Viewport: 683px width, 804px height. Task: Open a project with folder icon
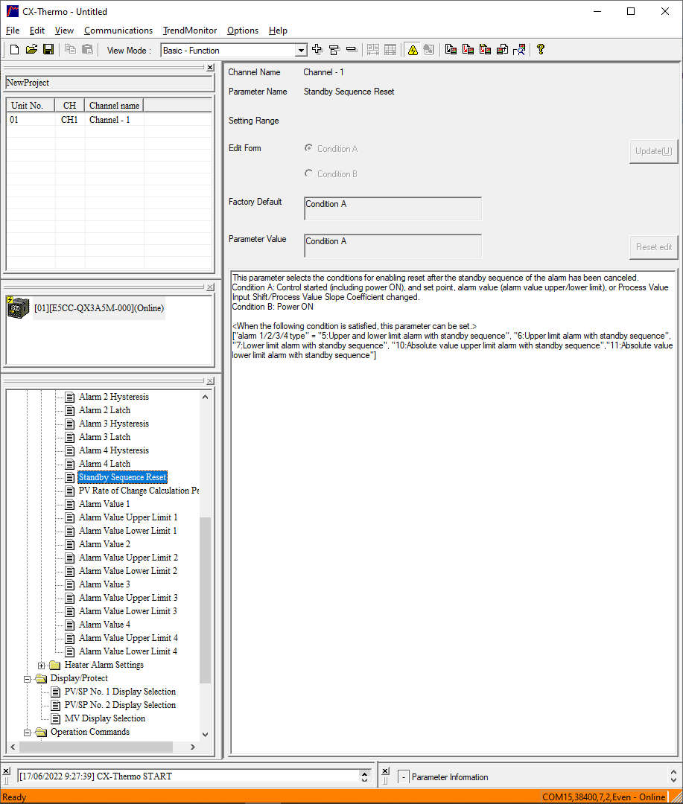tap(31, 50)
